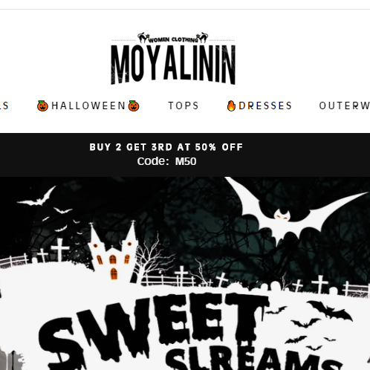
Task: Click the flame icon beside Dresses
Action: [x=231, y=106]
